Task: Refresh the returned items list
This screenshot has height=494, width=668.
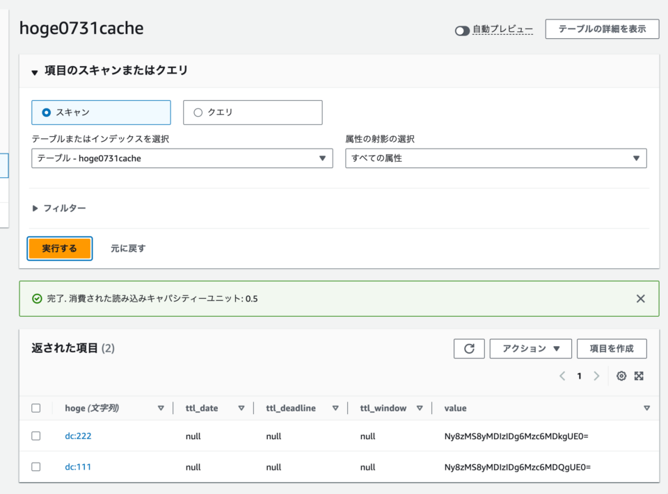Action: coord(469,348)
